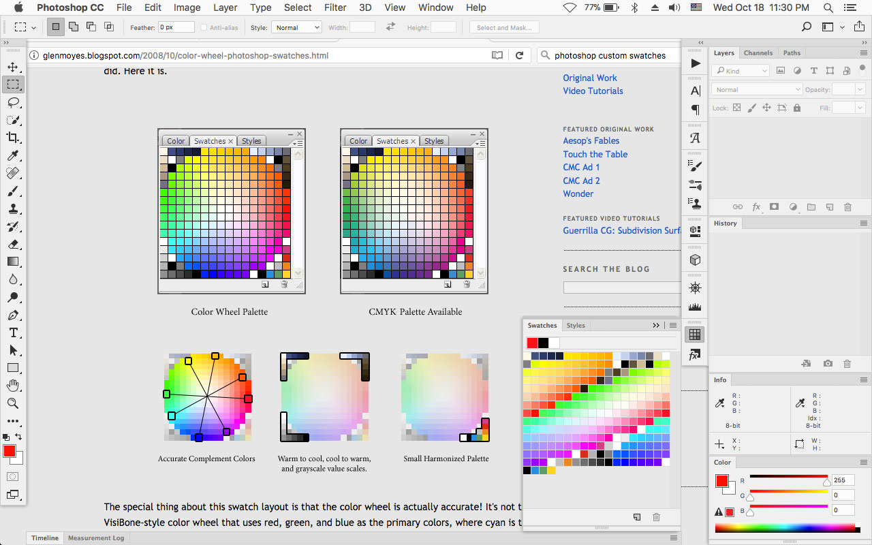The height and width of the screenshot is (545, 872).
Task: Open the Window menu
Action: (x=435, y=7)
